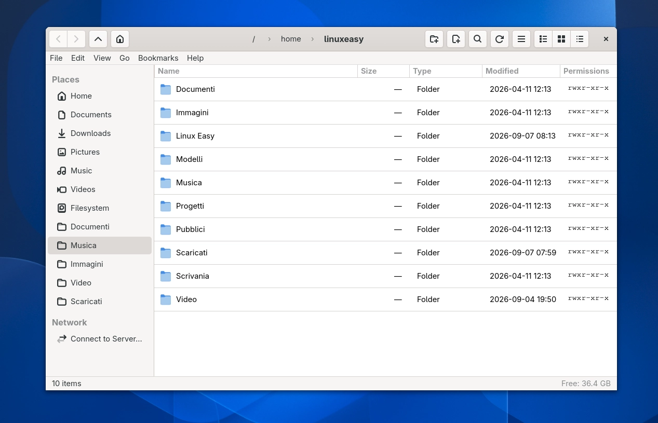Switch to icon grid view

pos(561,39)
